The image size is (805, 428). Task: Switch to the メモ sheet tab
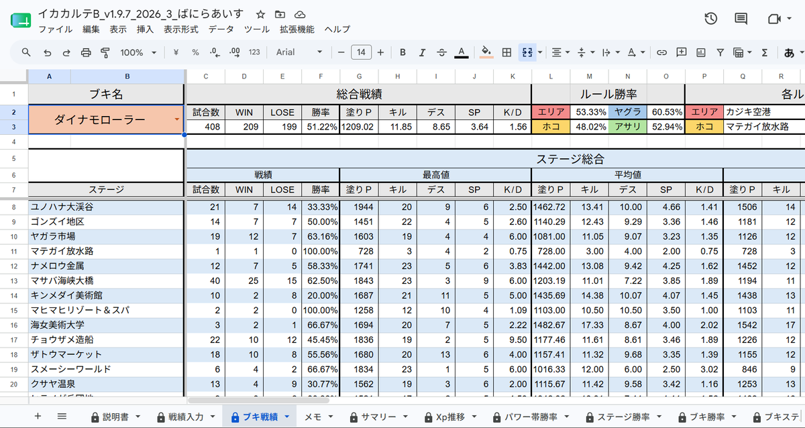click(x=317, y=417)
